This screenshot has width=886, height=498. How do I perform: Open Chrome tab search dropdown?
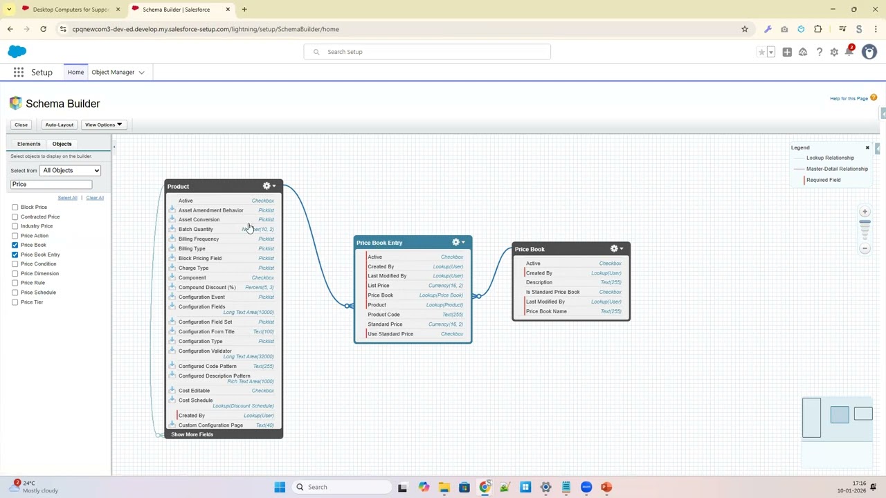coord(9,9)
